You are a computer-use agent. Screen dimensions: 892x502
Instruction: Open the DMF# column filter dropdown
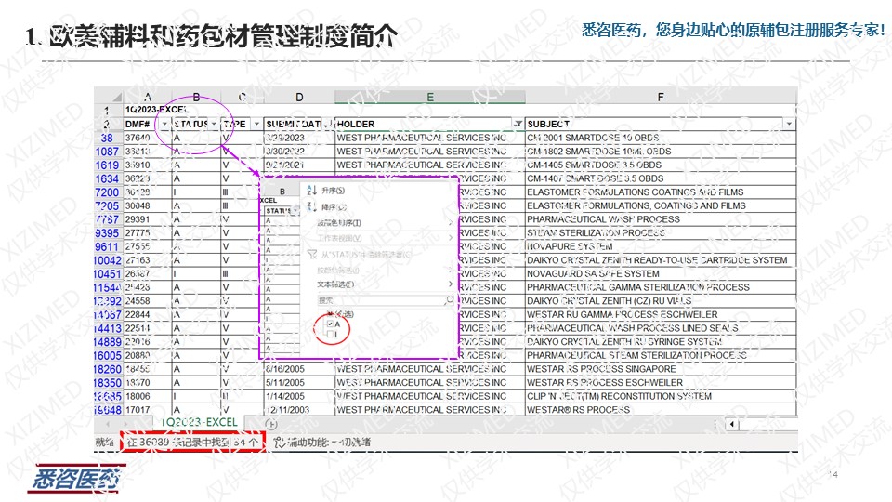[164, 124]
